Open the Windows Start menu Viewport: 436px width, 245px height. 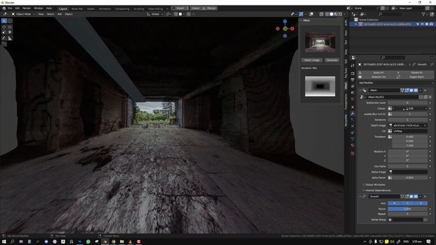tap(4, 242)
